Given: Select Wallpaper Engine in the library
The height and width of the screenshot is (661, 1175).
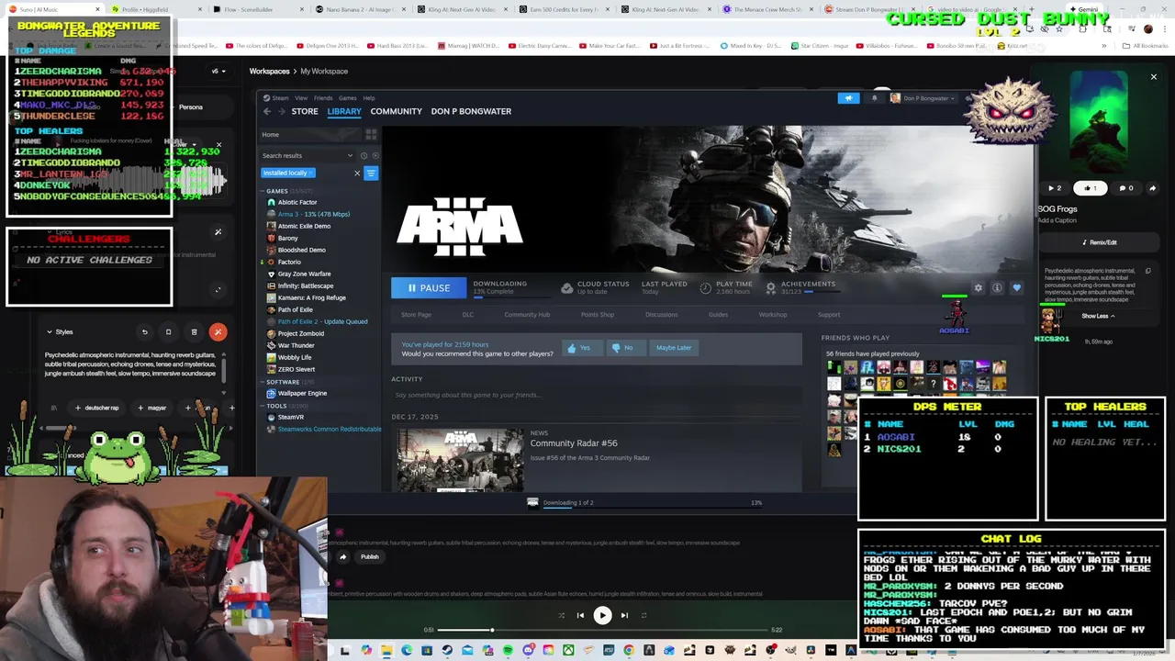Looking at the screenshot, I should click(302, 393).
